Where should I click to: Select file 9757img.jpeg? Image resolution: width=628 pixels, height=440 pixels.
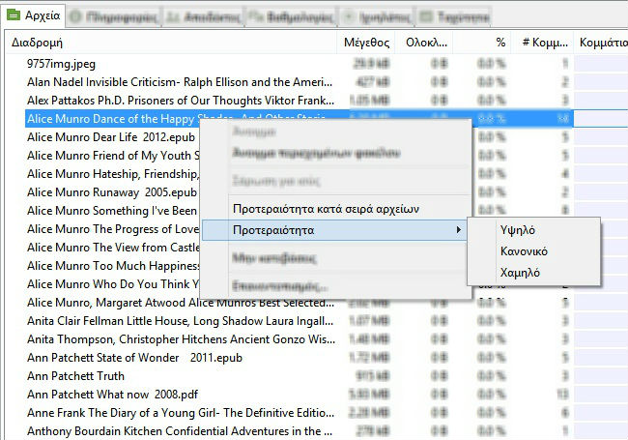61,64
